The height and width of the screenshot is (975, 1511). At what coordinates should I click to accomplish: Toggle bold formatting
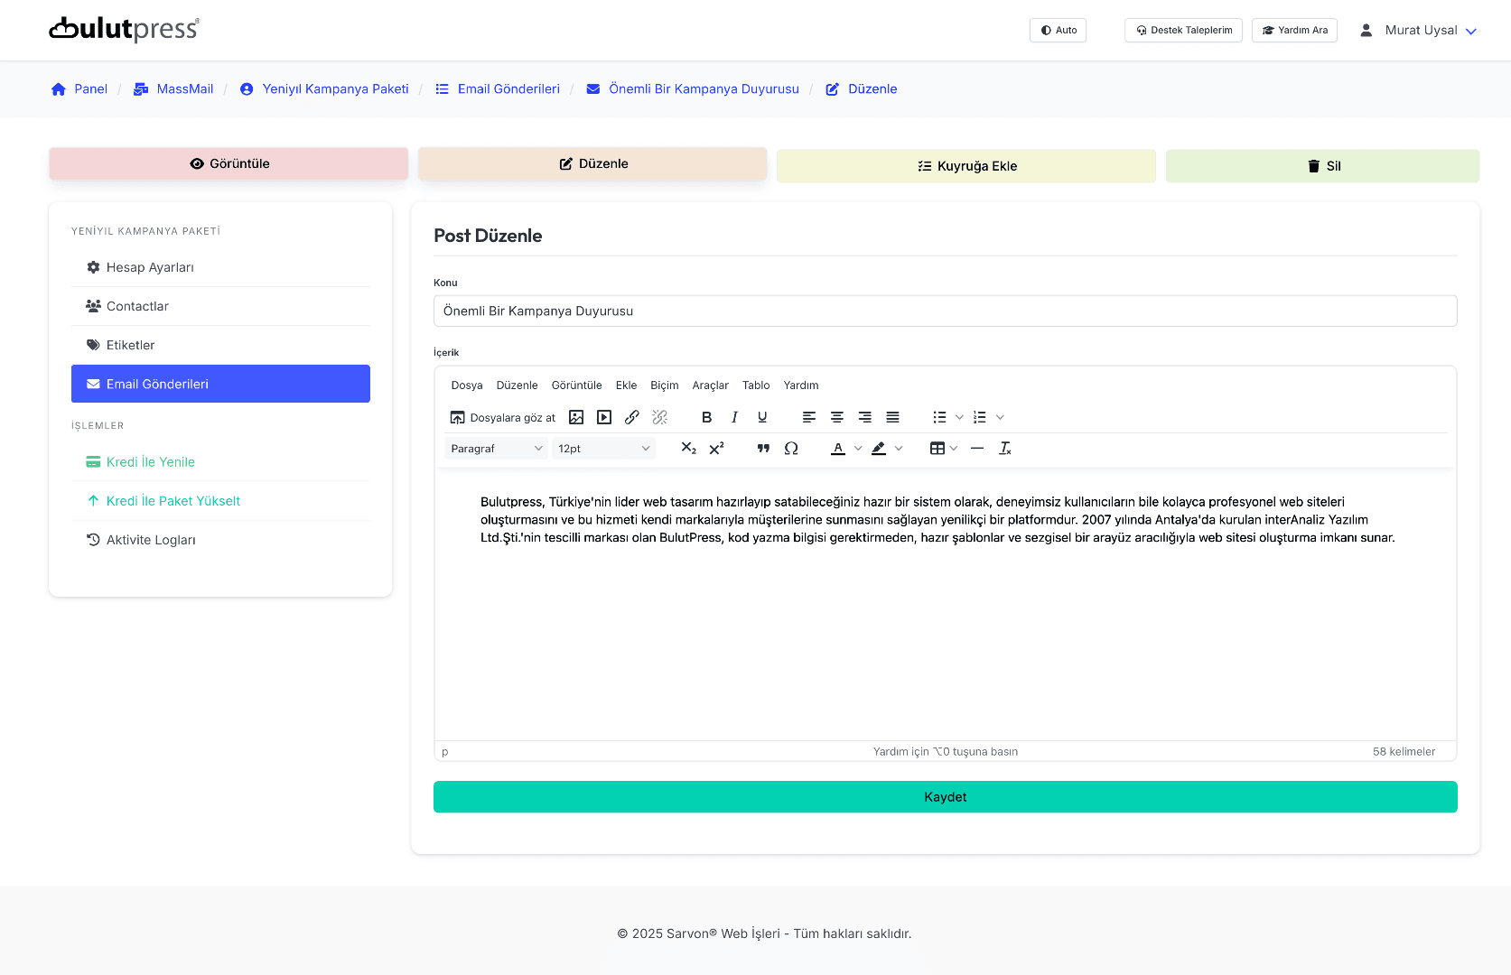(x=706, y=417)
